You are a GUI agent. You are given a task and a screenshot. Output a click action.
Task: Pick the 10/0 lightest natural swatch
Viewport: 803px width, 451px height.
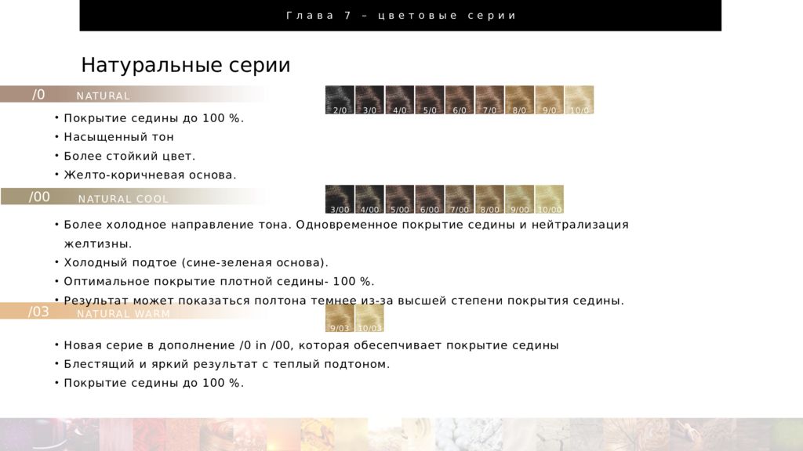click(x=580, y=99)
